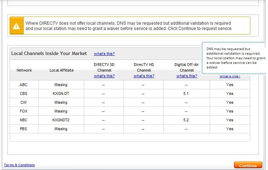Click "what's this?" beside Local Channels heading
Image resolution: width=268 pixels, height=170 pixels.
[x=104, y=54]
